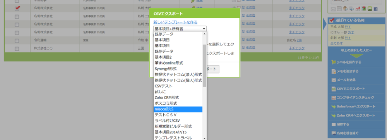Click 削除する trash icon
This screenshot has width=387, height=140.
click(334, 124)
